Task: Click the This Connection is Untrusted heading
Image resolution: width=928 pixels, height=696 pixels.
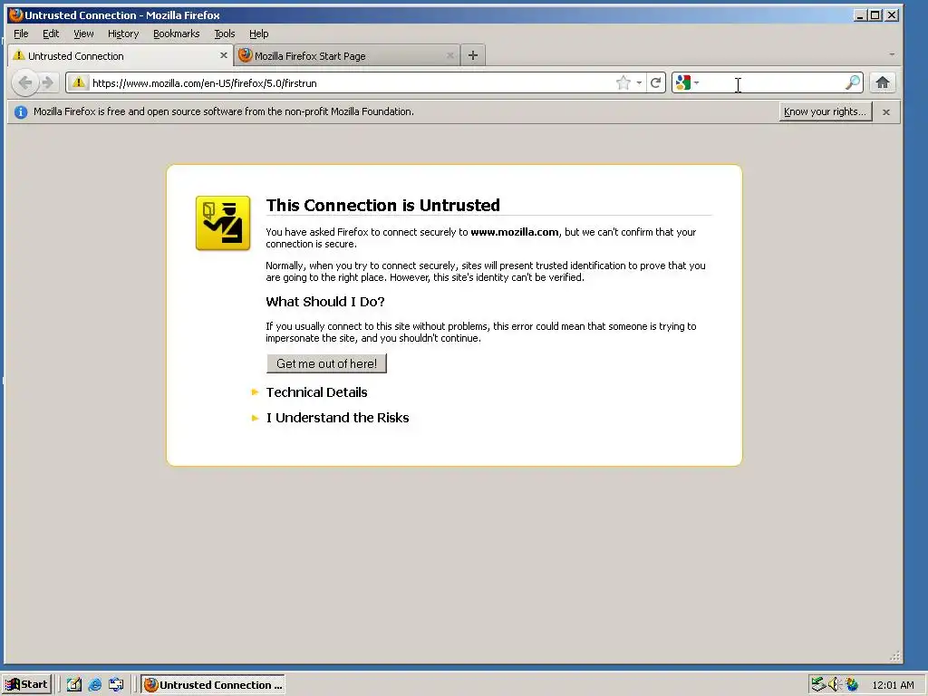Action: [x=383, y=206]
